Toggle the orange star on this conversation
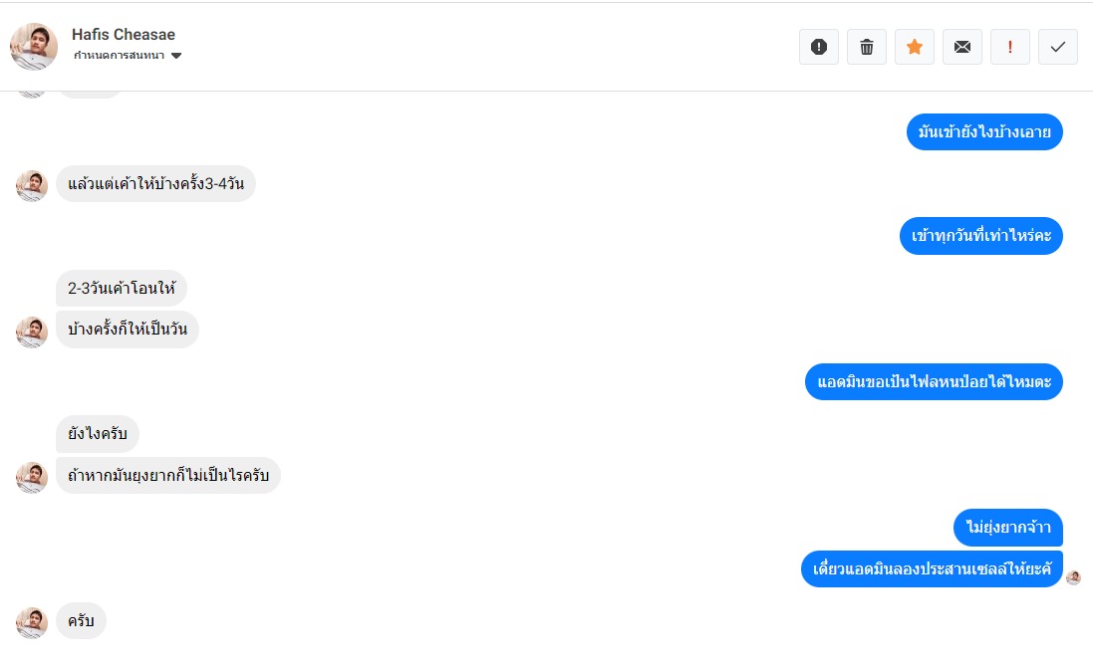The height and width of the screenshot is (671, 1093). 915,47
